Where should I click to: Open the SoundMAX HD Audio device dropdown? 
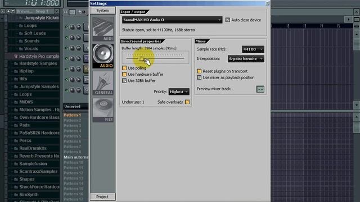[x=172, y=20]
